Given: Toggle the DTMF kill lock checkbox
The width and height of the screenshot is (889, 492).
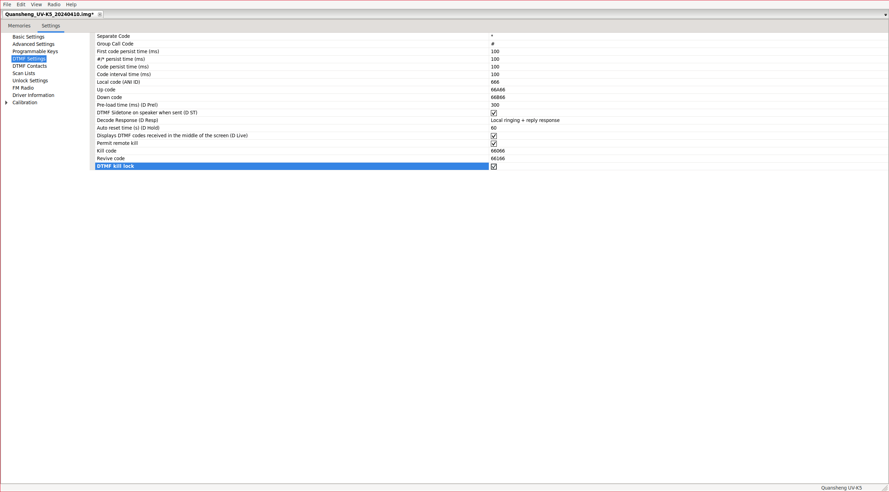Looking at the screenshot, I should click(x=494, y=166).
